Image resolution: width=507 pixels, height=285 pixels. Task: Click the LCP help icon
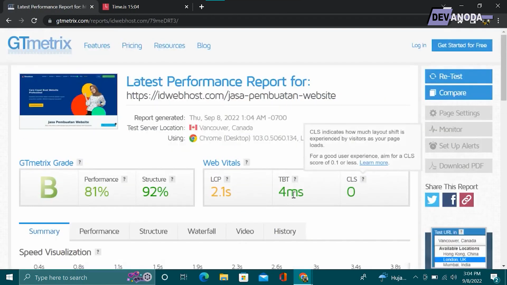[x=227, y=179]
